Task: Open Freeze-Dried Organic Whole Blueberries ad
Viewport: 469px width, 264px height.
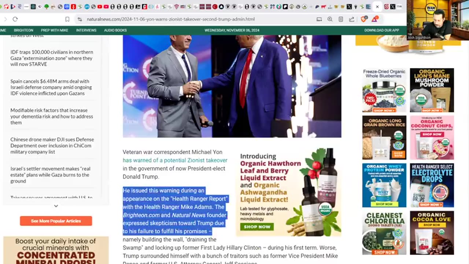Action: point(384,90)
